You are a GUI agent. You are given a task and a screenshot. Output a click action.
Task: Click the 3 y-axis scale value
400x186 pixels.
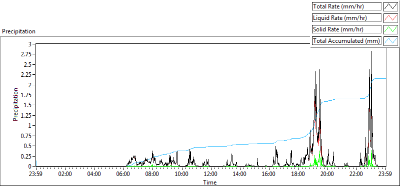29,44
